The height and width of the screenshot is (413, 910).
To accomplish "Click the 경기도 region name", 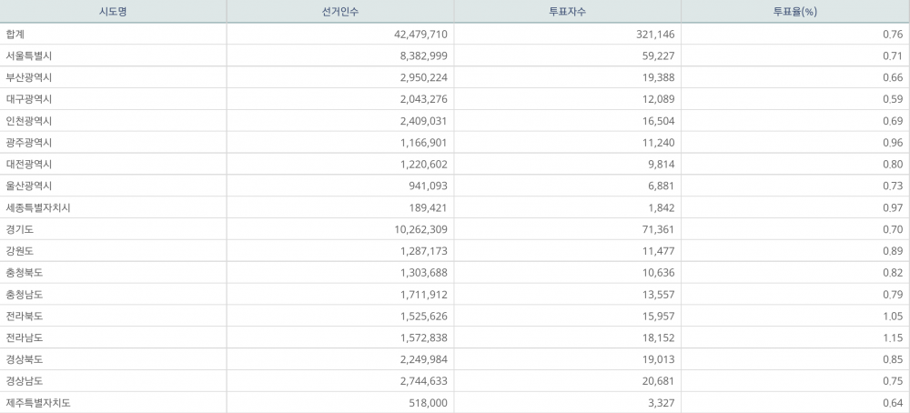I will coord(20,229).
